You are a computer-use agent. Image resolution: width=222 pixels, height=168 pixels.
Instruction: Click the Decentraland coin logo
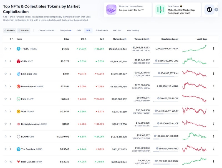tap(18, 86)
